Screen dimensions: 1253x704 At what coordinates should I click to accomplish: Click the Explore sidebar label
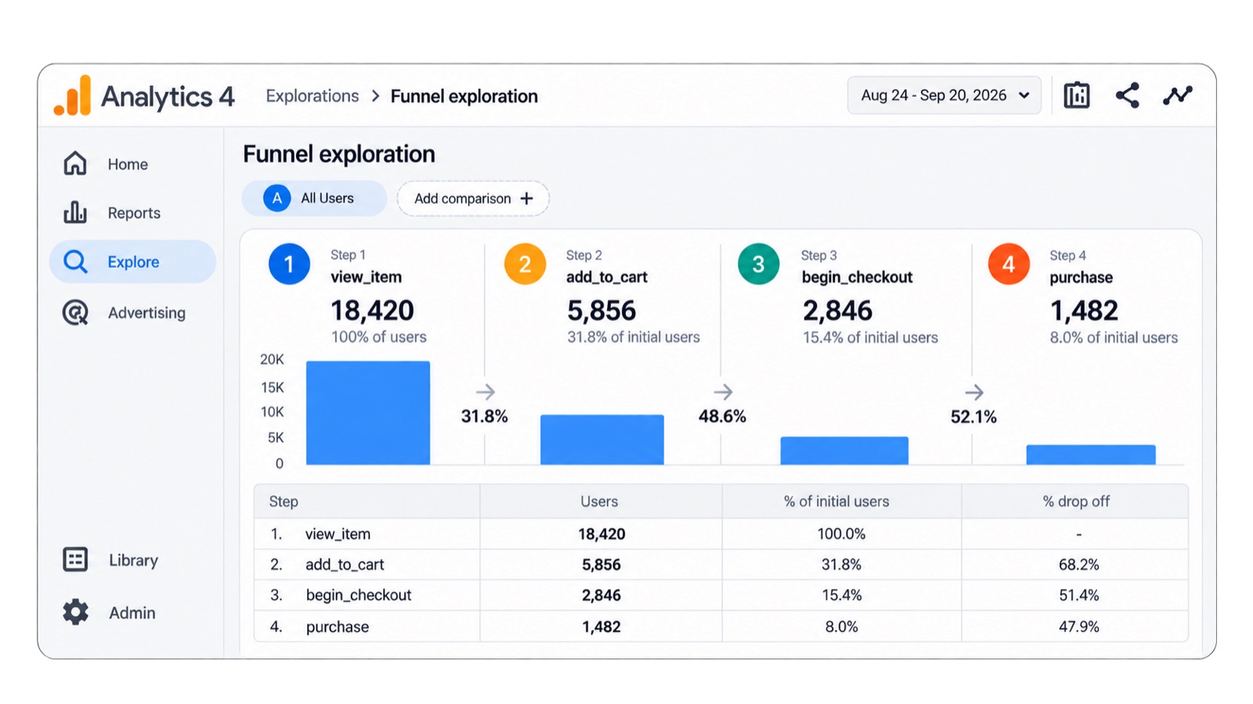[x=133, y=262]
